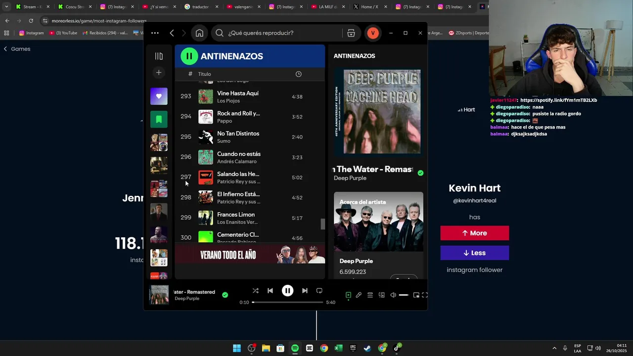This screenshot has height=356, width=633.
Task: Click the player bar album thumbnail
Action: pos(159,295)
